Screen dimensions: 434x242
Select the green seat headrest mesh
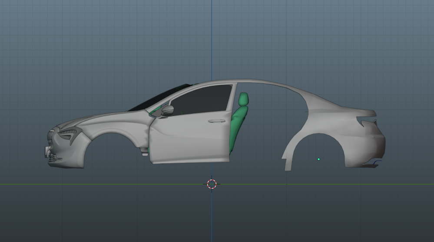(243, 99)
